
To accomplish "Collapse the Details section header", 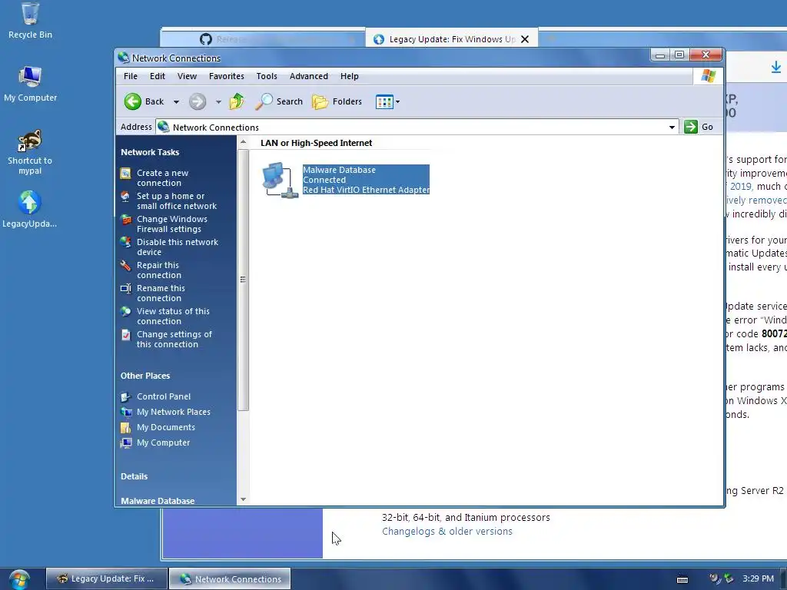I will 134,476.
